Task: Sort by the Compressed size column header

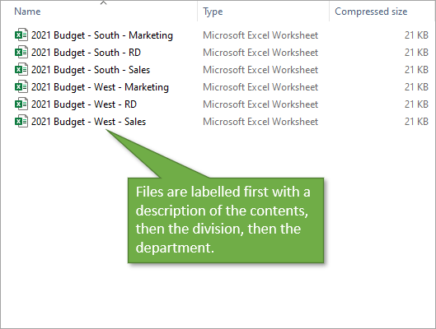Action: click(x=371, y=12)
